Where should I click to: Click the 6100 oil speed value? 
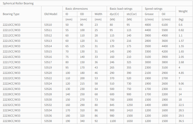coord(165,25)
